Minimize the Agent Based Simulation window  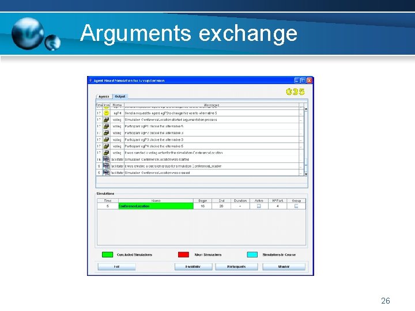pyautogui.click(x=297, y=81)
